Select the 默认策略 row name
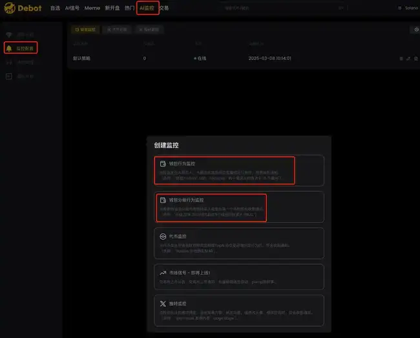420x338 pixels. [81, 58]
